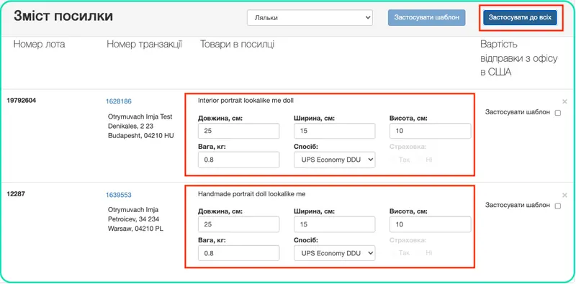Open shipping method dropdown for lot 19792604

coord(334,160)
